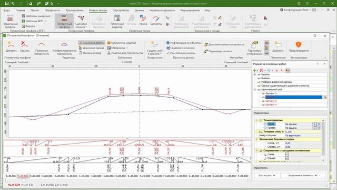Open the Файл menu

tap(7, 10)
